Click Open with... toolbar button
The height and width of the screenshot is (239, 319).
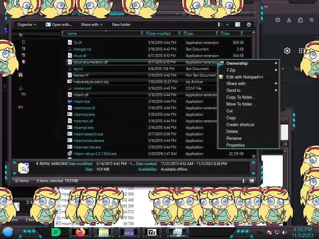pyautogui.click(x=59, y=25)
